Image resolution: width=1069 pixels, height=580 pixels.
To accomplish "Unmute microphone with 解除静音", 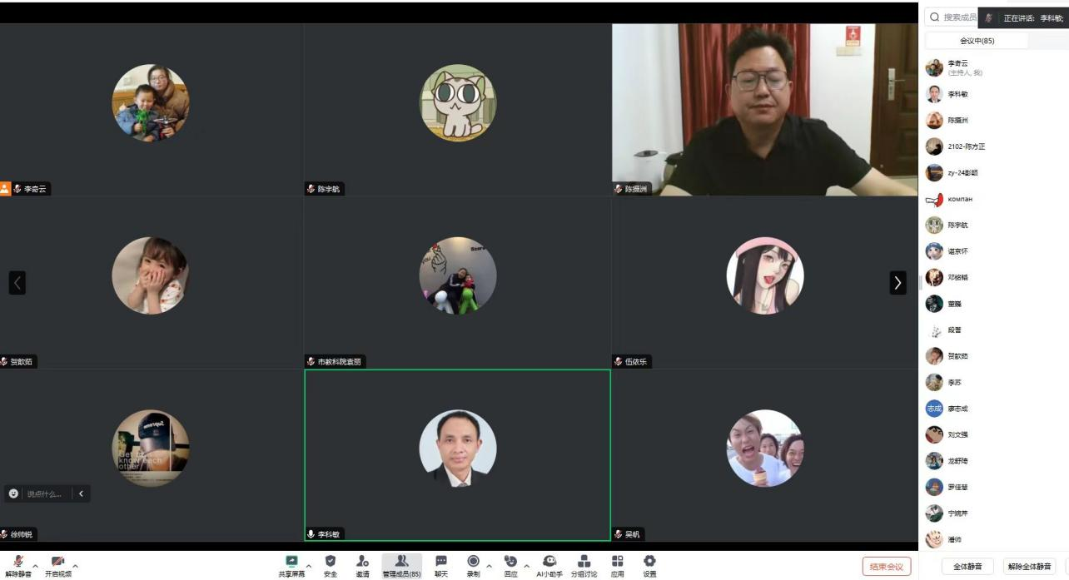I will coord(18,565).
